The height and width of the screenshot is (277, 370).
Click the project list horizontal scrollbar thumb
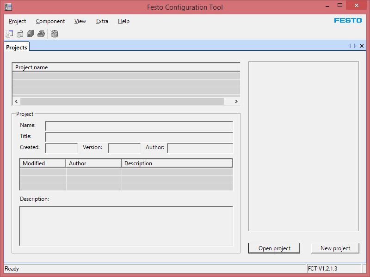click(x=122, y=101)
